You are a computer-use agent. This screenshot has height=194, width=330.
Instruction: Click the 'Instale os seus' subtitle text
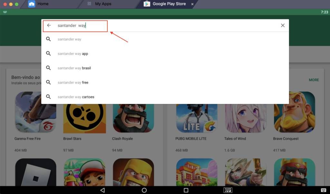coord(26,83)
